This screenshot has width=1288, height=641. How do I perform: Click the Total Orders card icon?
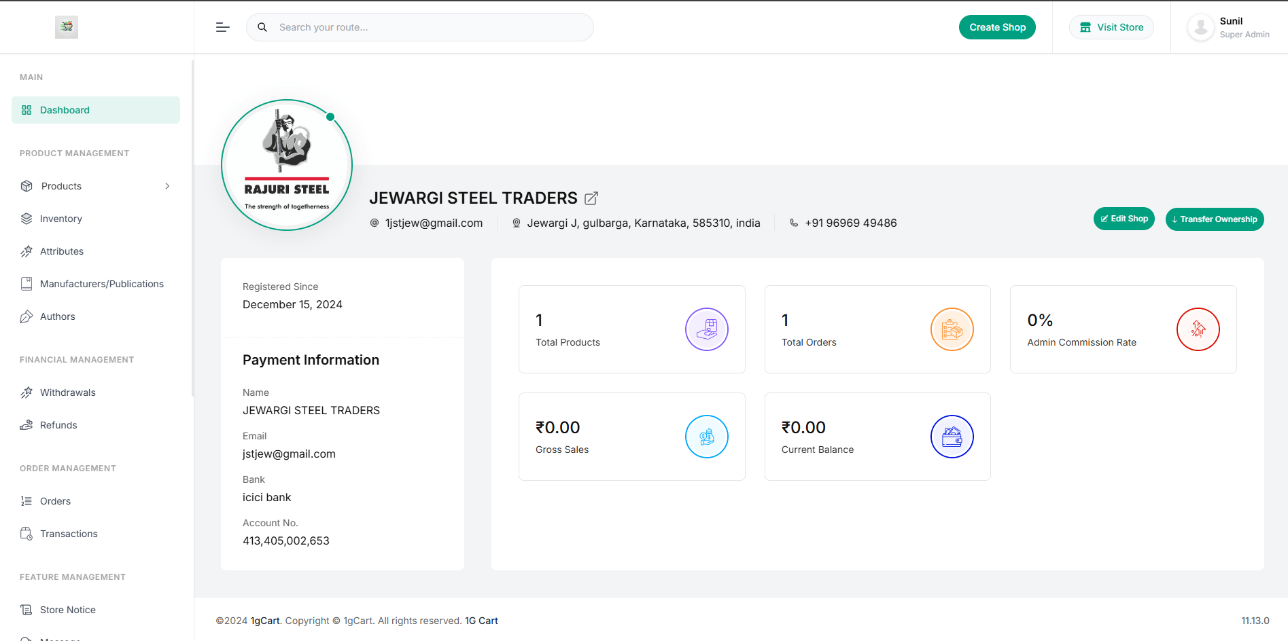[952, 329]
